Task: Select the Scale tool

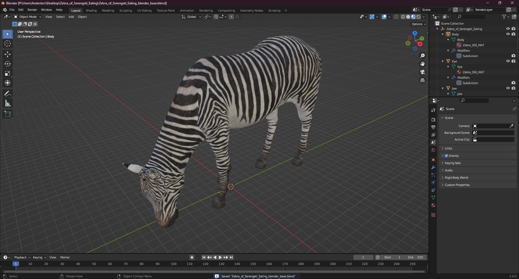Action: pyautogui.click(x=8, y=73)
